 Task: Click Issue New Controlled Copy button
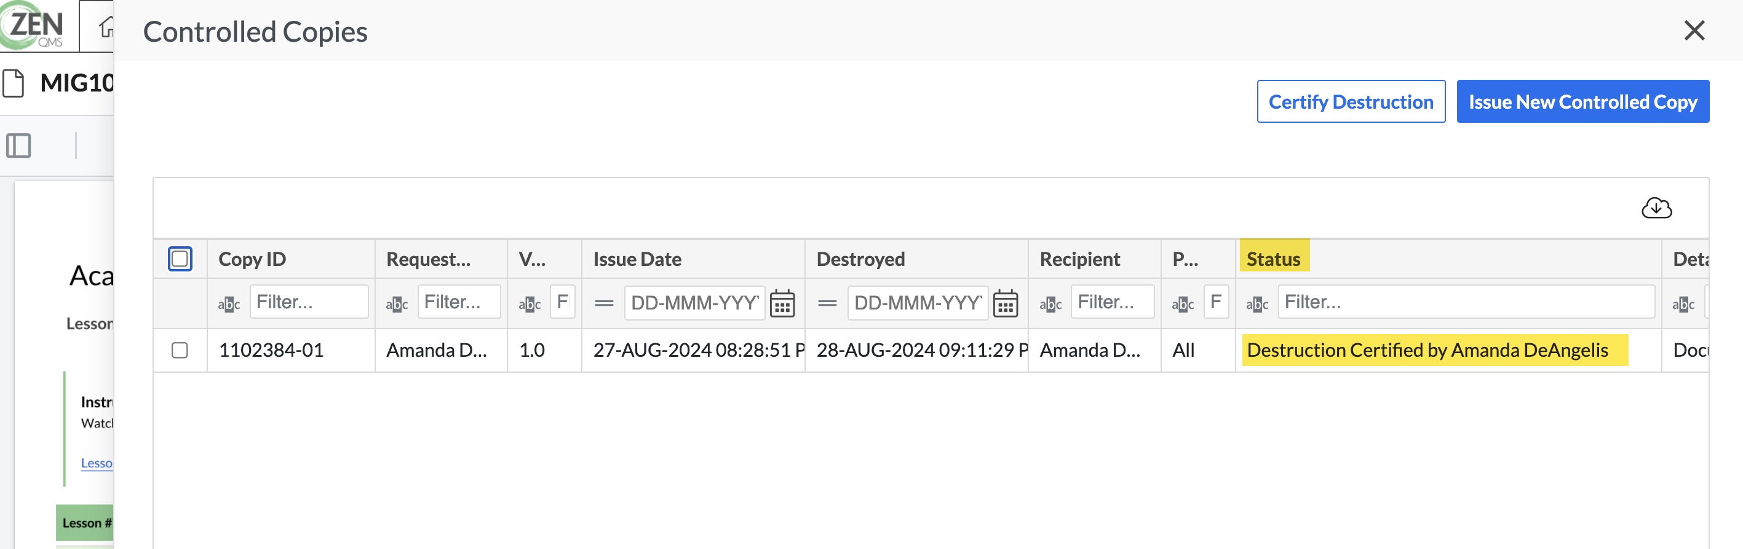click(1582, 101)
